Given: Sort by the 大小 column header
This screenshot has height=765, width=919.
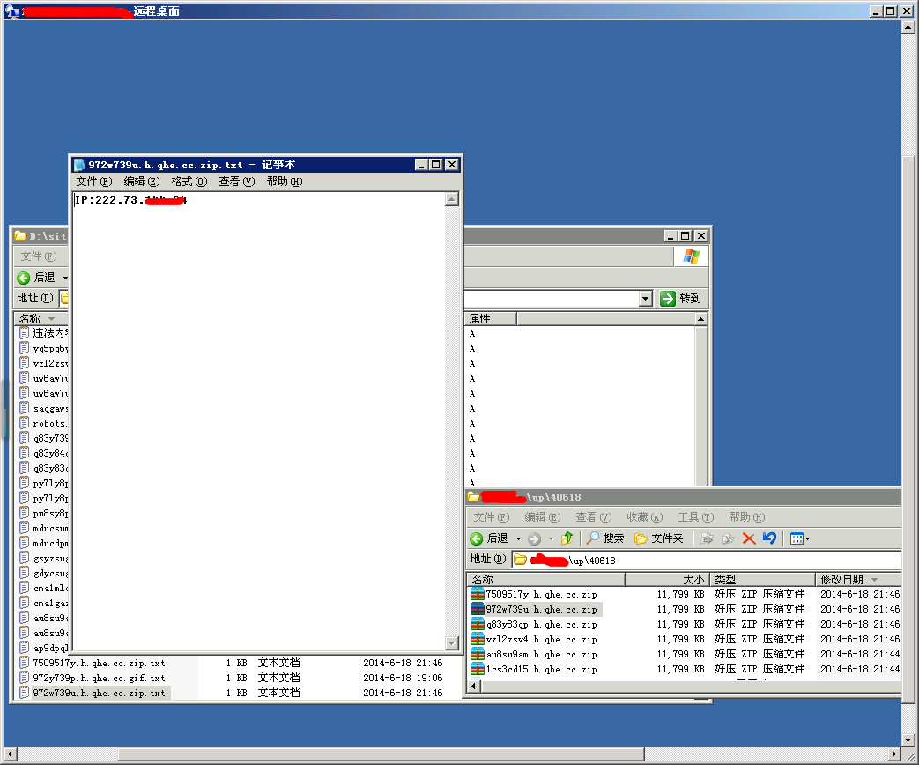Looking at the screenshot, I should point(667,580).
